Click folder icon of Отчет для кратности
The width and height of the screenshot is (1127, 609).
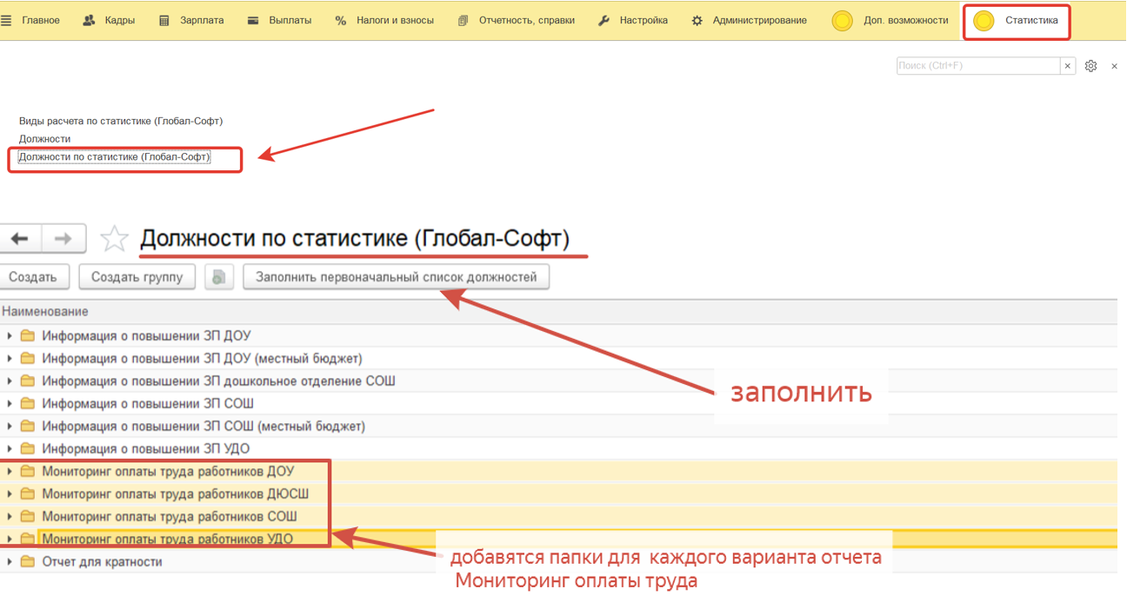pyautogui.click(x=28, y=561)
